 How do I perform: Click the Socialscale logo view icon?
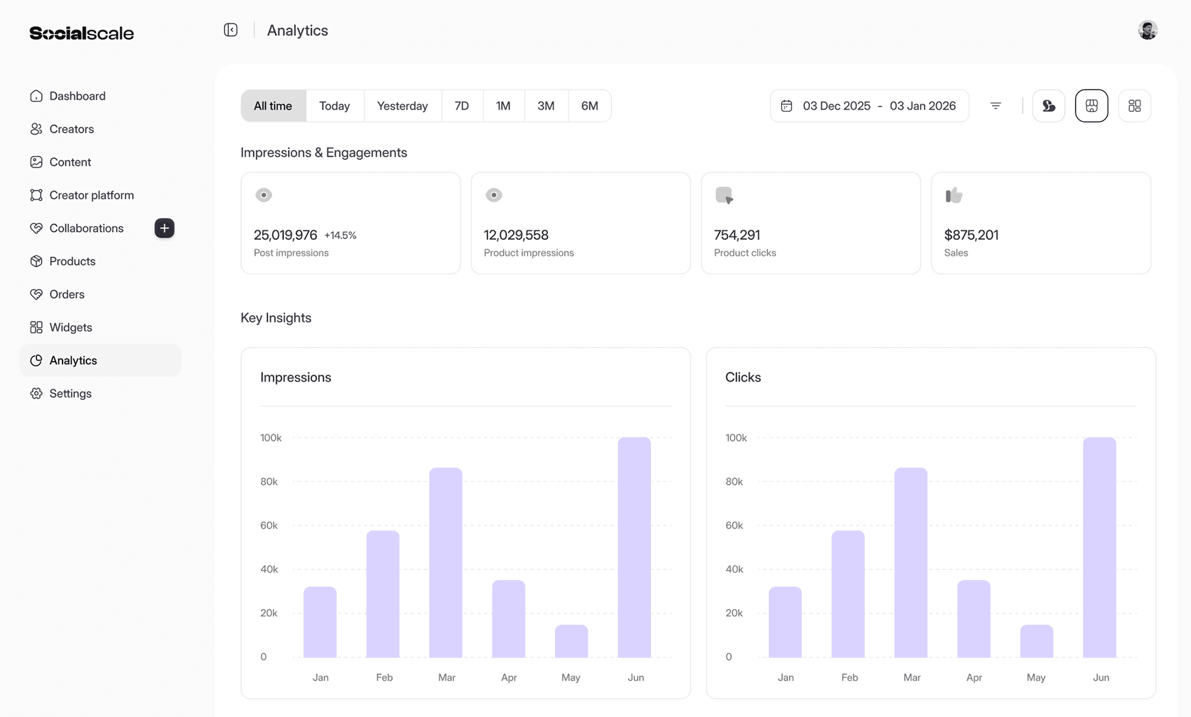(1048, 106)
